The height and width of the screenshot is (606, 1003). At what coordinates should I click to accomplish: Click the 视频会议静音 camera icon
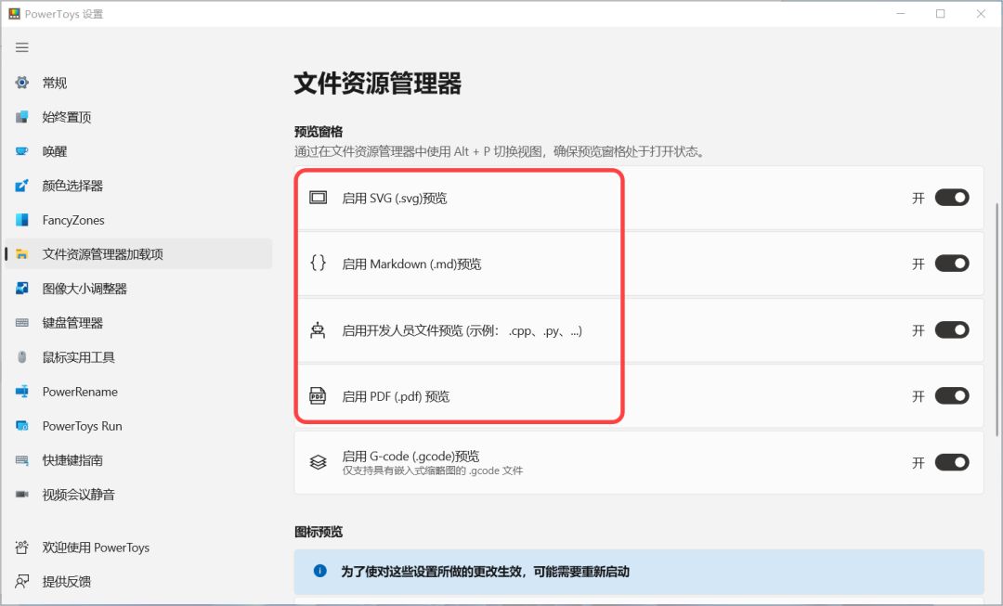[x=22, y=494]
